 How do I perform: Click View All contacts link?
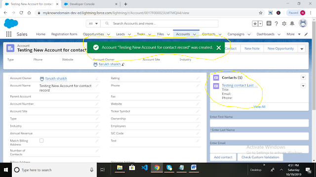[x=259, y=107]
